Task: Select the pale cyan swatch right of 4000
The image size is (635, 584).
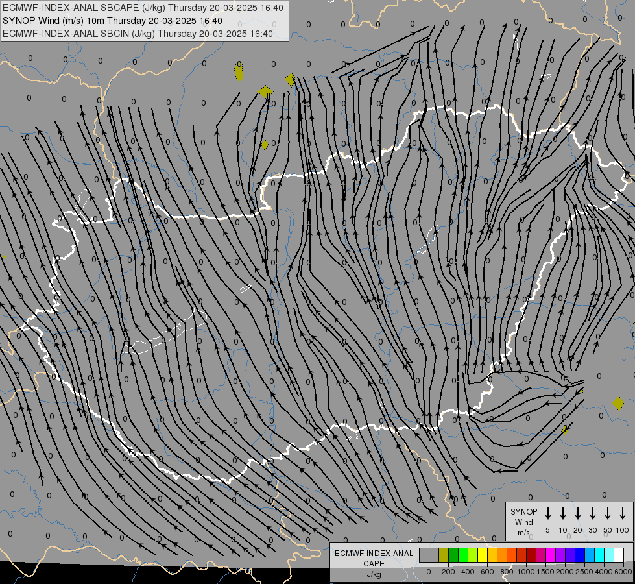Action: tap(608, 555)
